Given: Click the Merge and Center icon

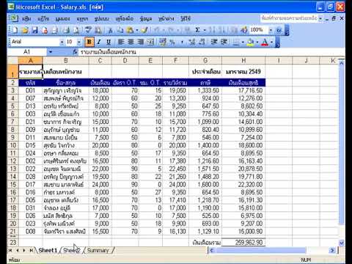Looking at the screenshot, I should (x=150, y=42).
